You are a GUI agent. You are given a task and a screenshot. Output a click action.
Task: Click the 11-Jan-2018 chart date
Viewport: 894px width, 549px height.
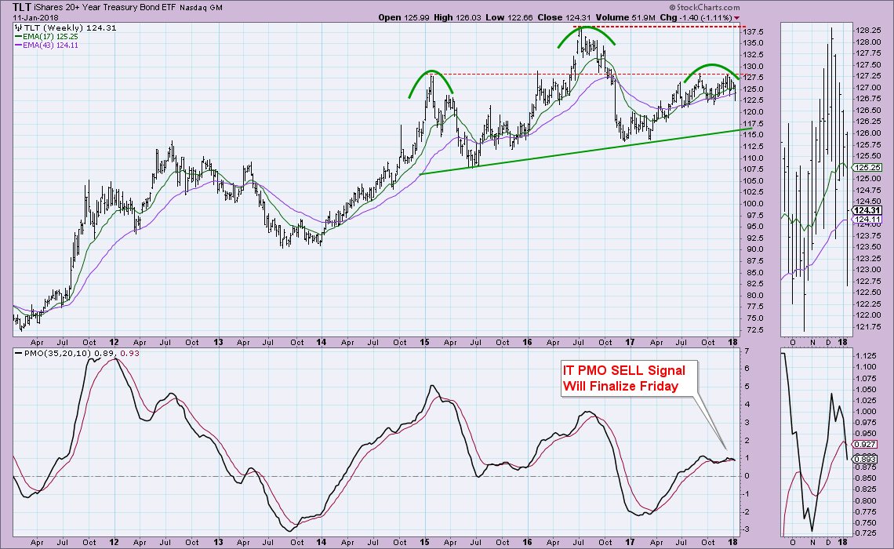pos(35,18)
